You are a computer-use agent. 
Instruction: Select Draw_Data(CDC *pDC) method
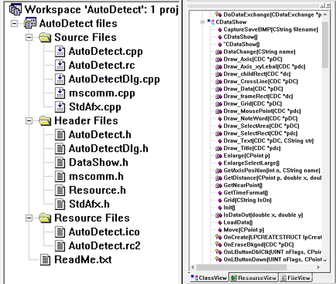(253, 89)
